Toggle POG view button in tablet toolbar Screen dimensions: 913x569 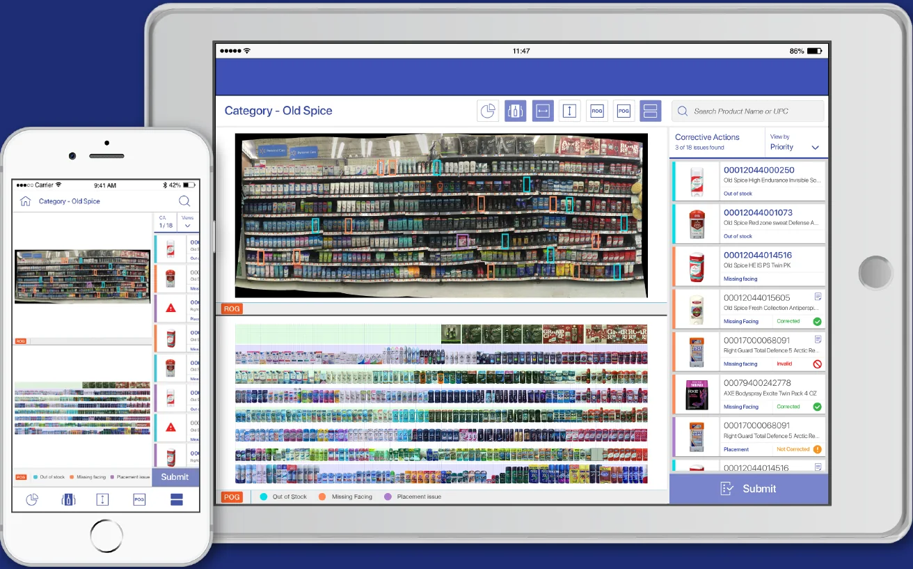pos(624,111)
